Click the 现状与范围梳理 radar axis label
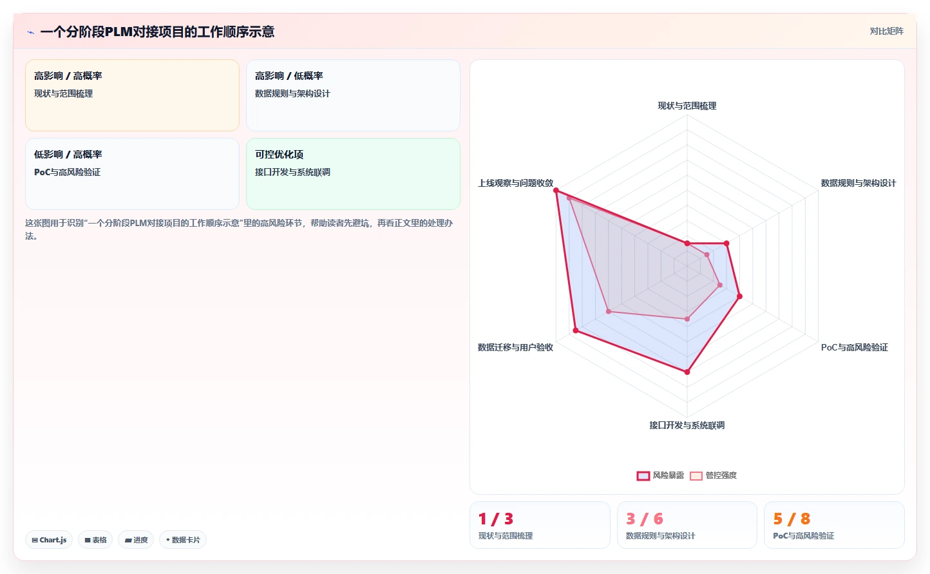 pos(687,106)
